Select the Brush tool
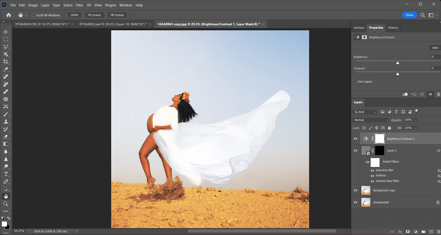 click(x=6, y=114)
